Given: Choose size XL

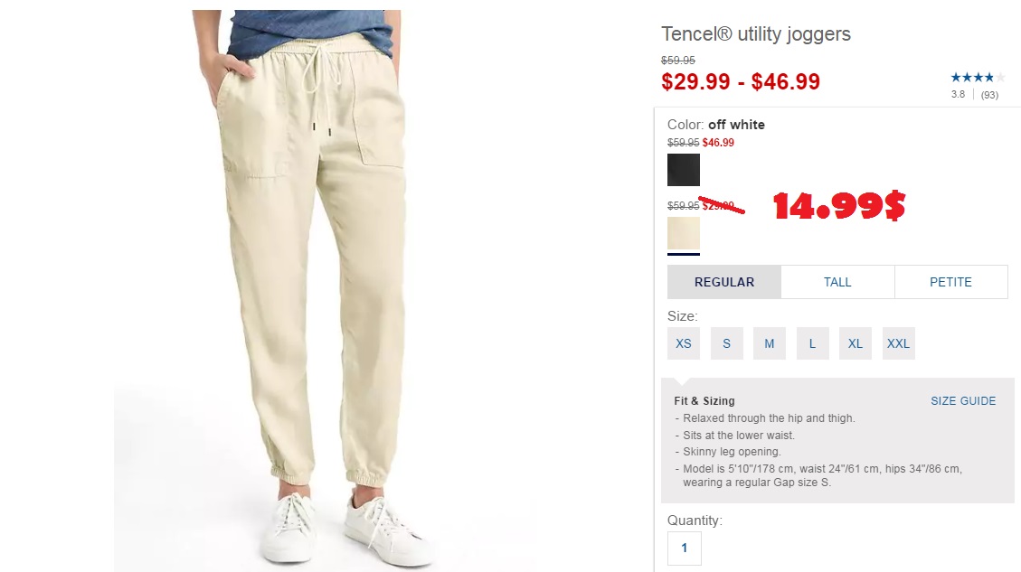Looking at the screenshot, I should 856,343.
